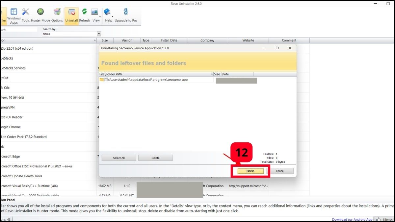Minimize the Uninstalling SeoSumo dialog
The height and width of the screenshot is (222, 395).
pyautogui.click(x=265, y=48)
